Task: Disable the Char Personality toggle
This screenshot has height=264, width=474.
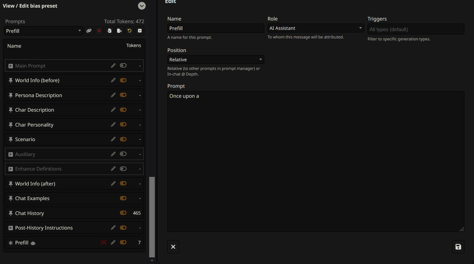Action: pos(123,125)
